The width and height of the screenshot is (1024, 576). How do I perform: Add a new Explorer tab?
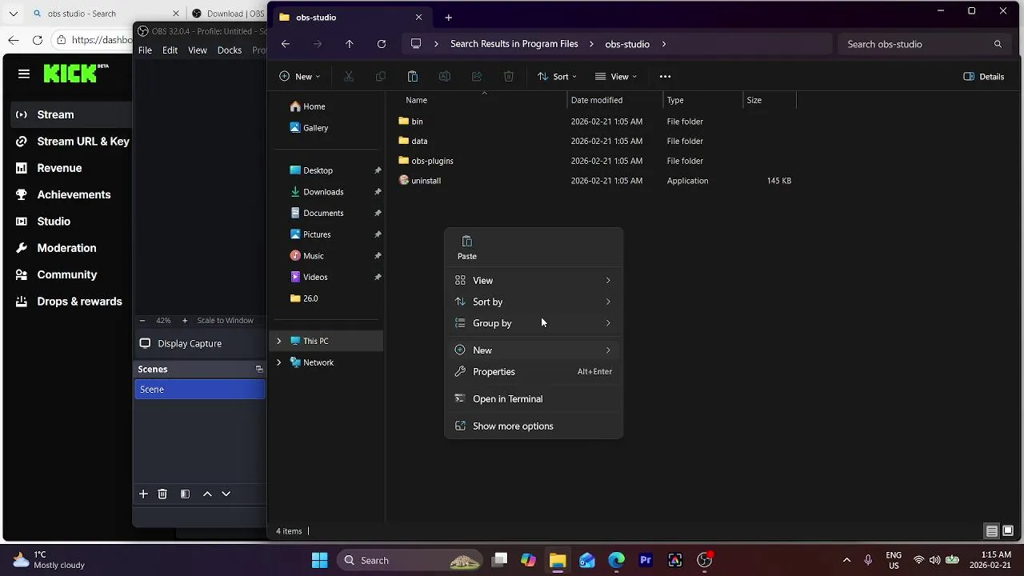tap(448, 17)
